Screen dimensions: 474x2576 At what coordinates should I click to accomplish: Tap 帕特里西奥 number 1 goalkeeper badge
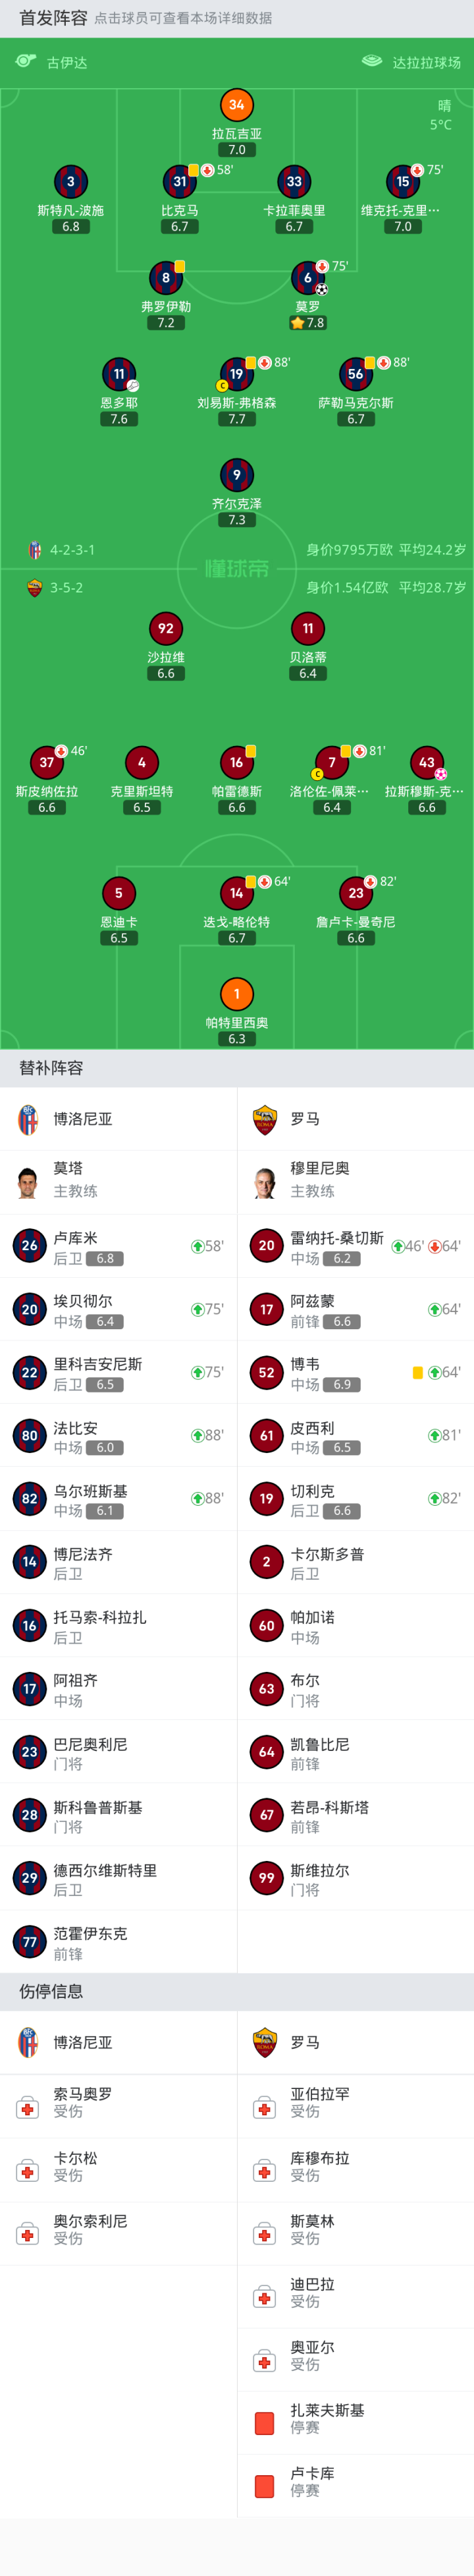[236, 994]
